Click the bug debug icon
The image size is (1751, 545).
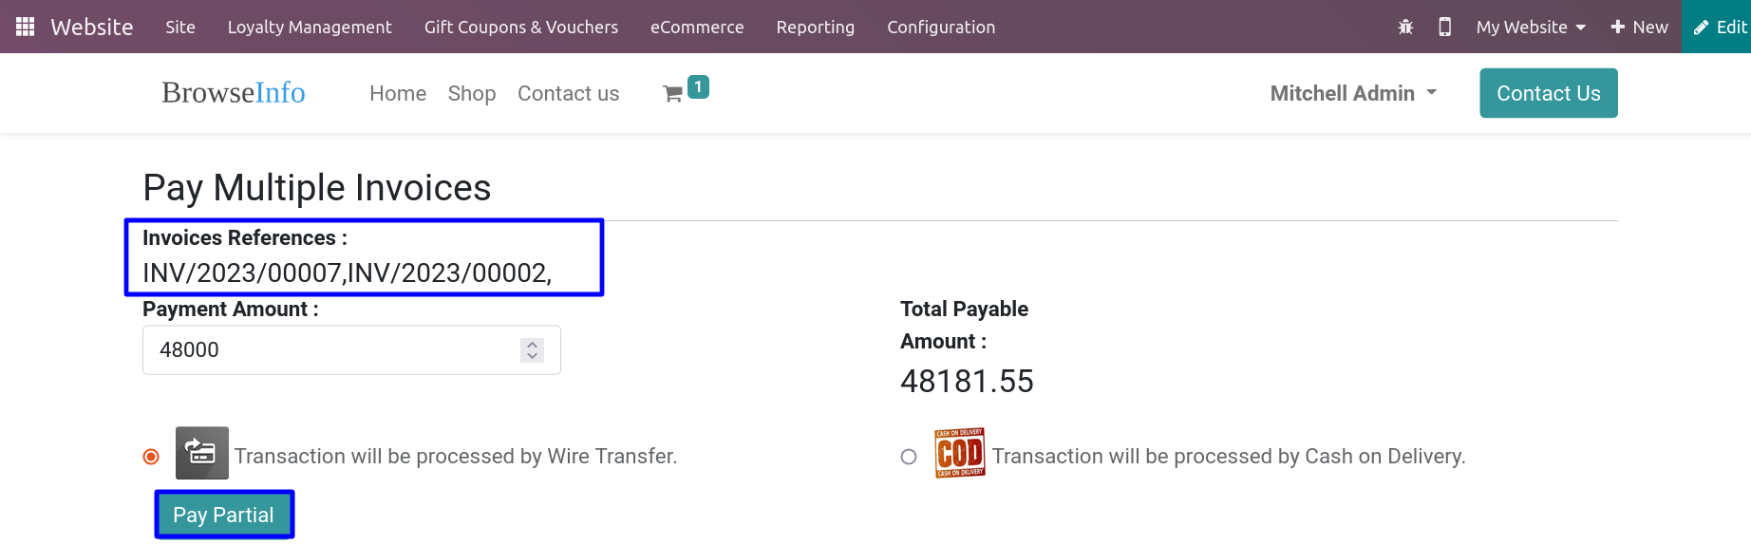click(x=1405, y=27)
